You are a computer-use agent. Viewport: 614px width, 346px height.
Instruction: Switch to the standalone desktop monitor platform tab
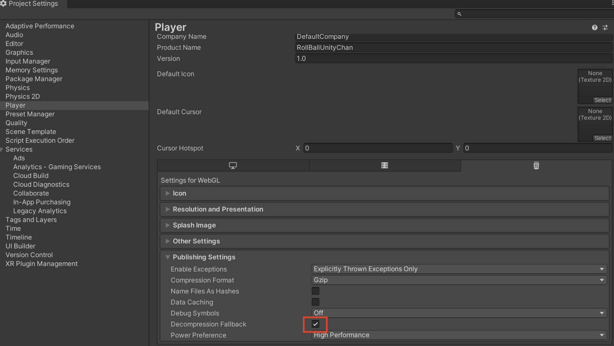point(233,165)
